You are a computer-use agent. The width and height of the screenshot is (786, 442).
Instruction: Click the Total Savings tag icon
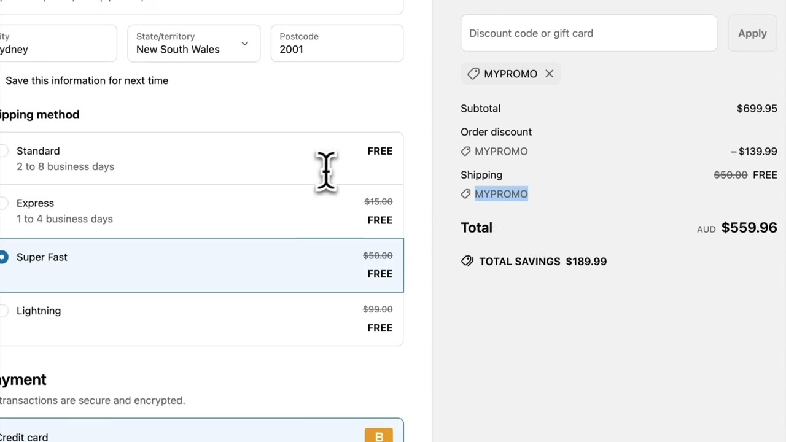tap(467, 262)
